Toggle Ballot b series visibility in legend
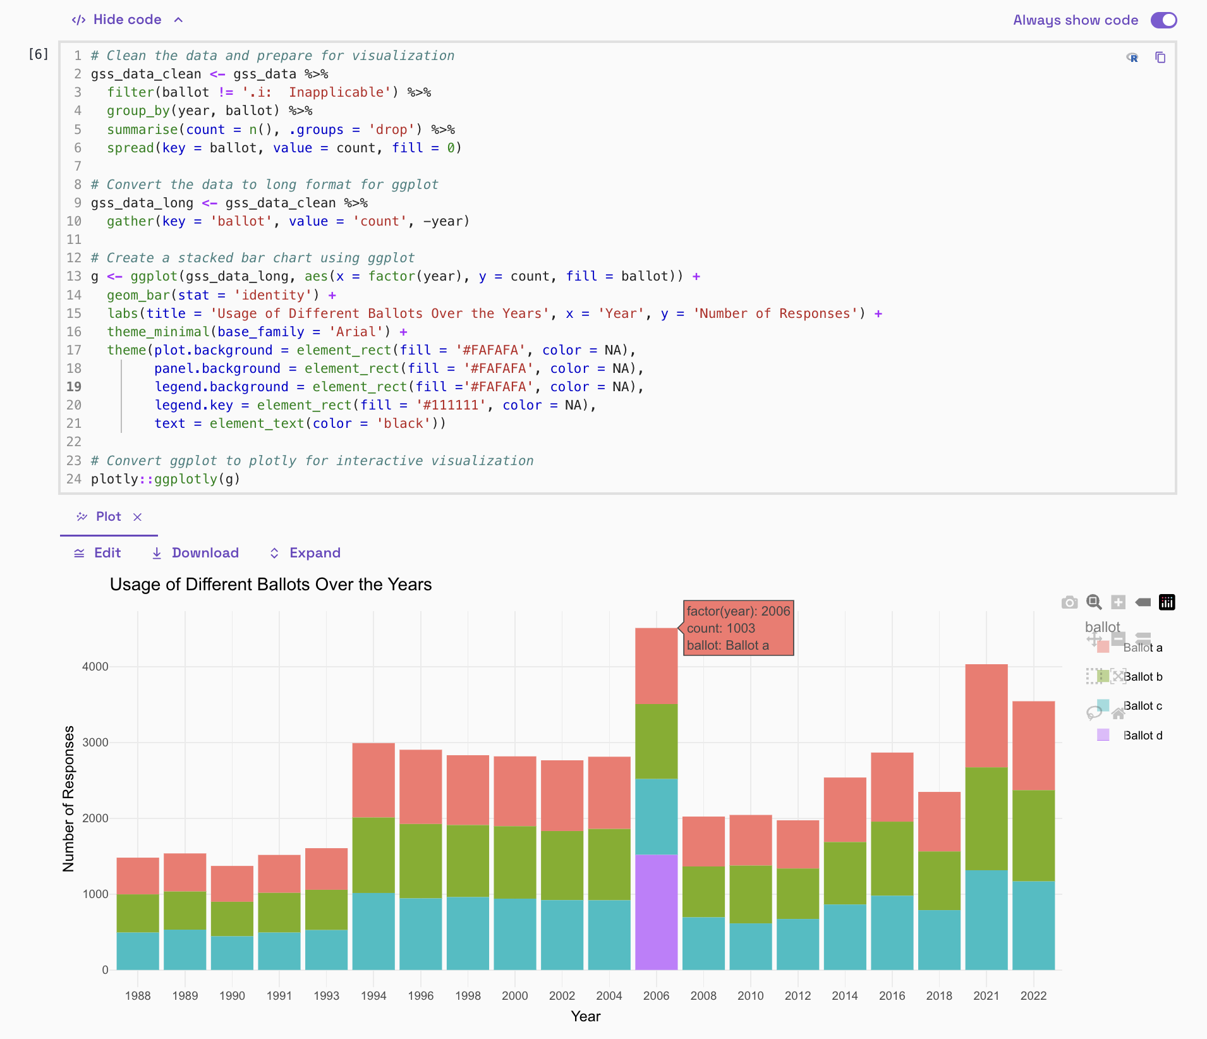 coord(1143,677)
